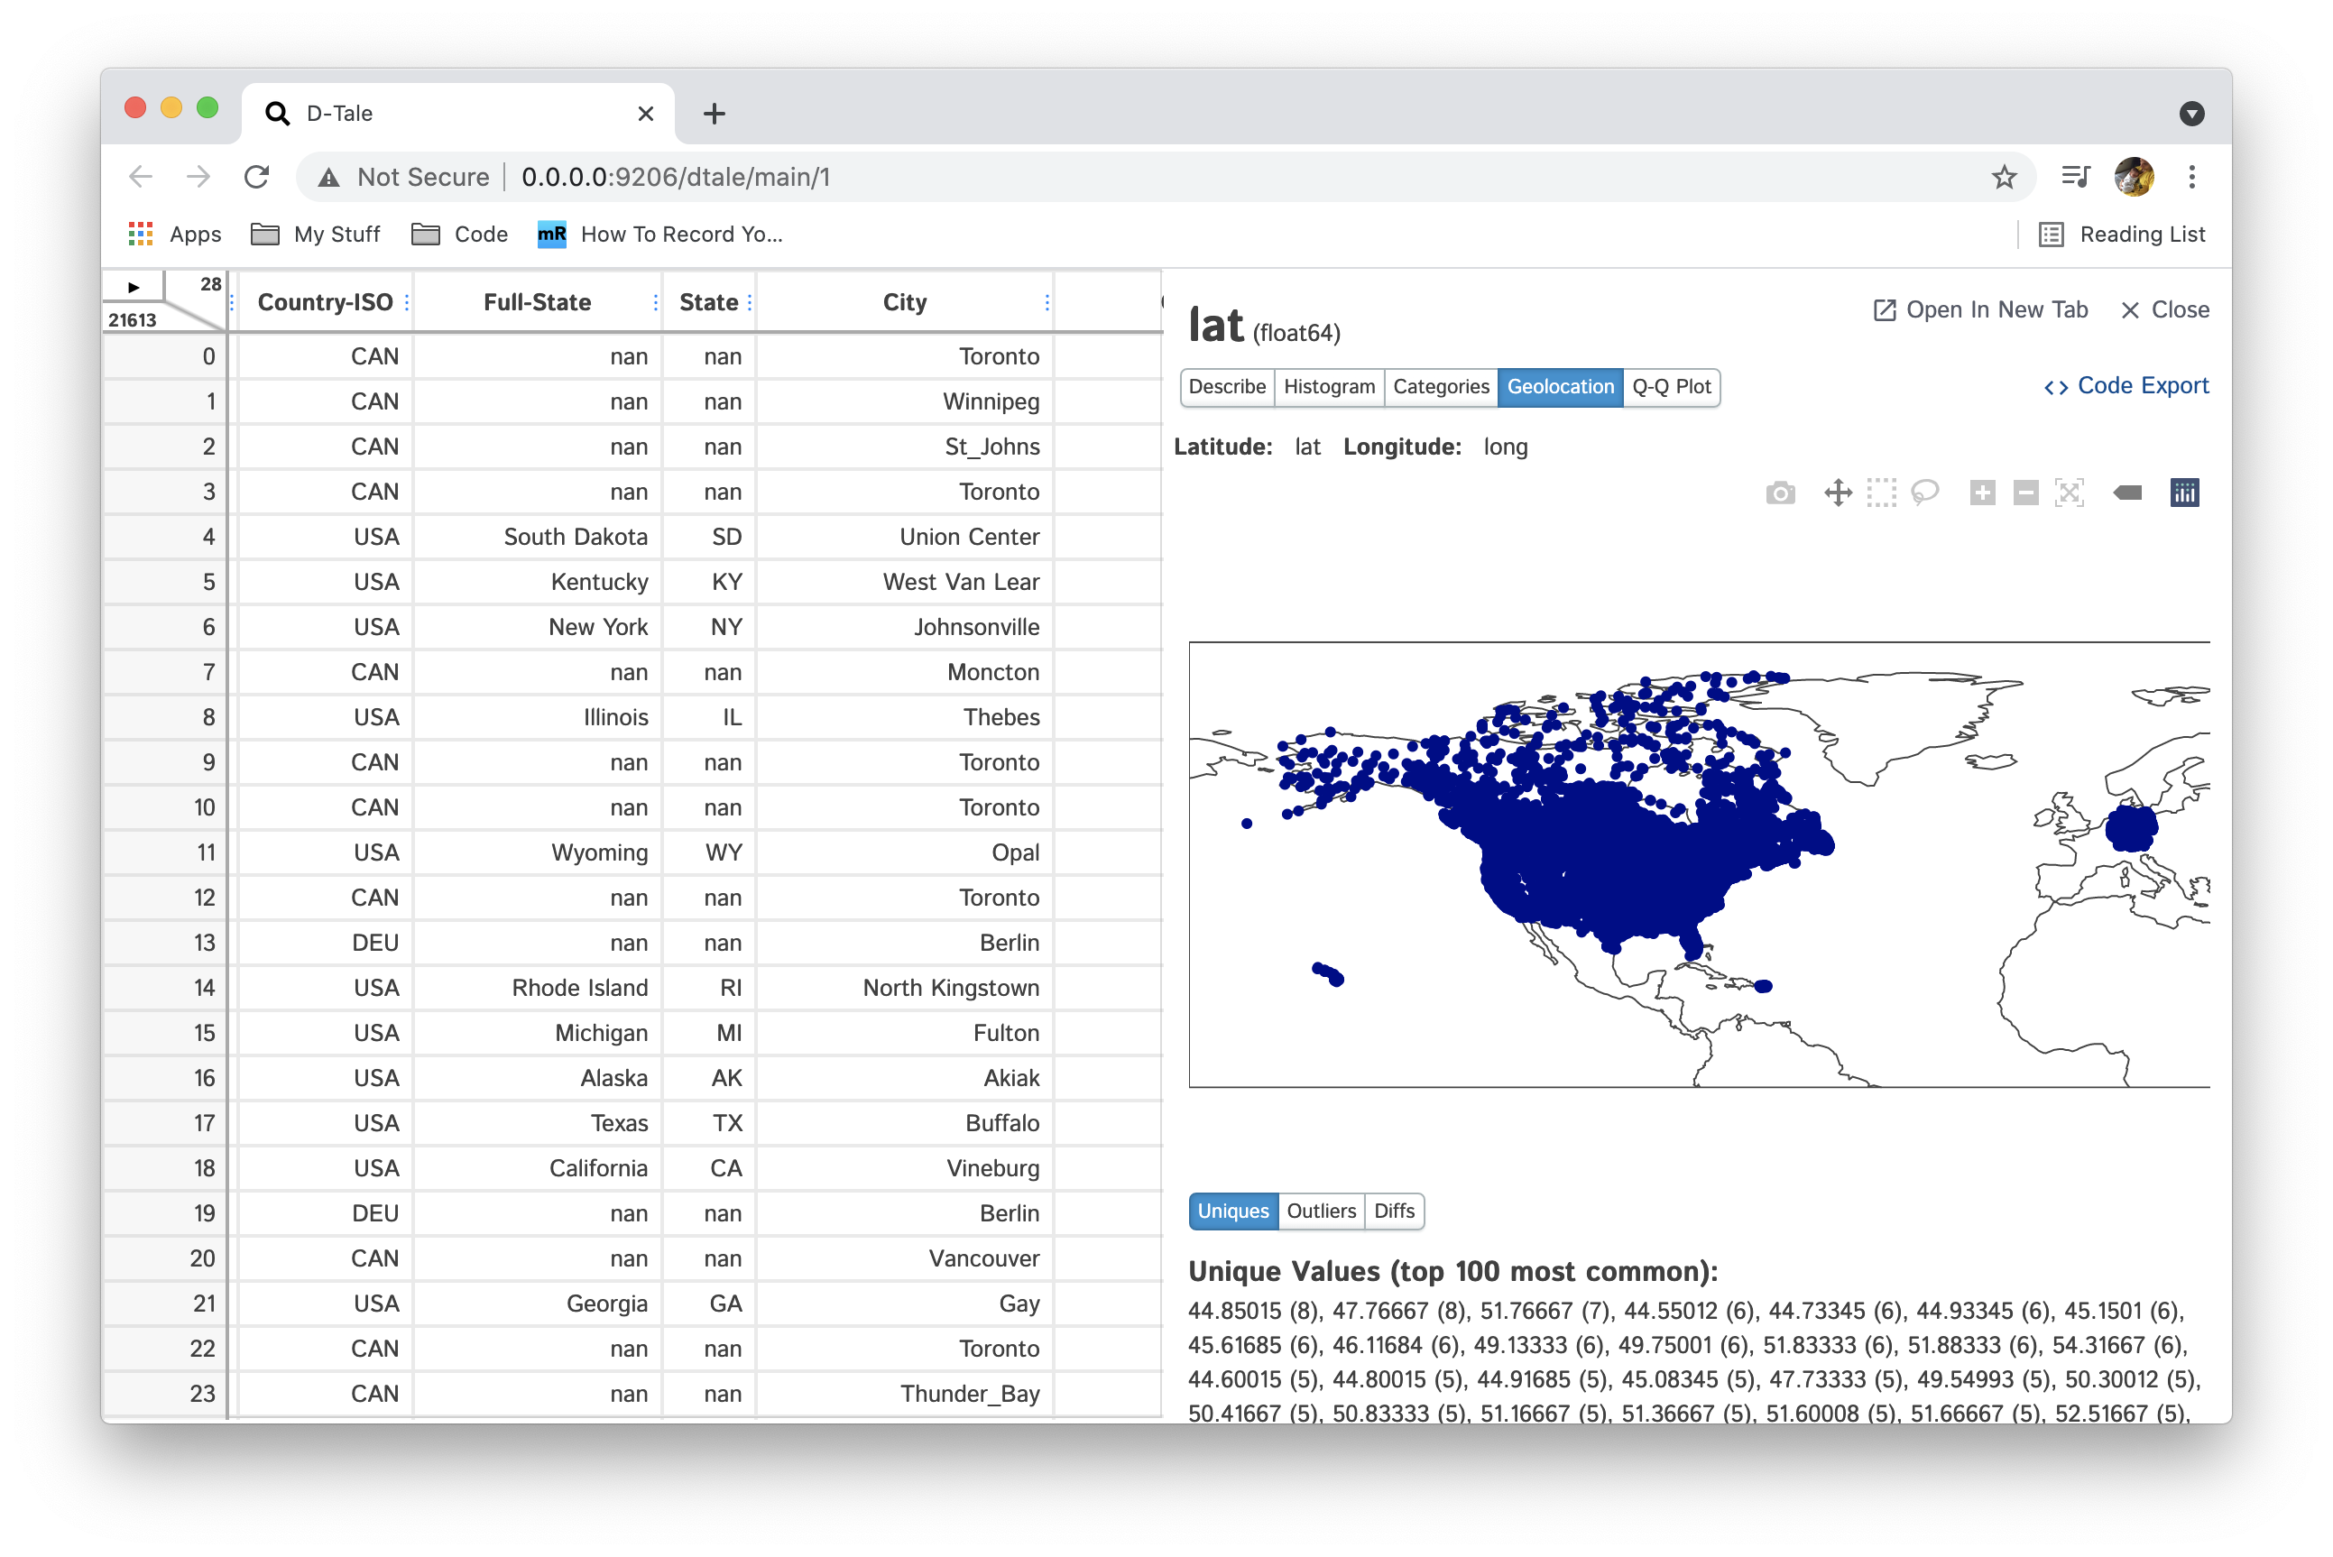Bookmark page with star icon
The height and width of the screenshot is (1557, 2333).
click(2005, 178)
